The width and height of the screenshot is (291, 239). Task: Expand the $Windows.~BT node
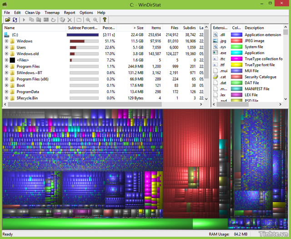(x=6, y=73)
